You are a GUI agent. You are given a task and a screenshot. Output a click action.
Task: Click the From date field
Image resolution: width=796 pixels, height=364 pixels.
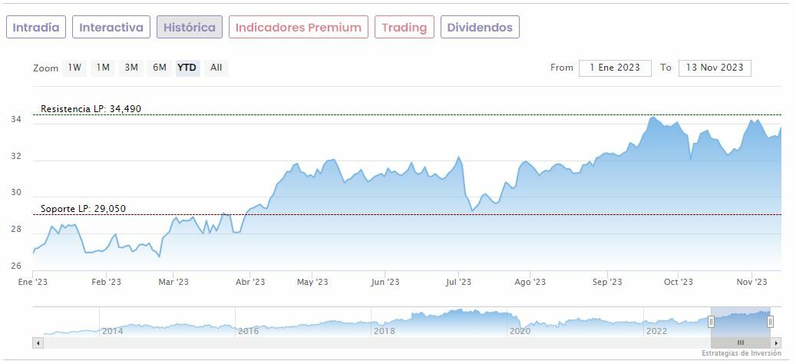[615, 68]
